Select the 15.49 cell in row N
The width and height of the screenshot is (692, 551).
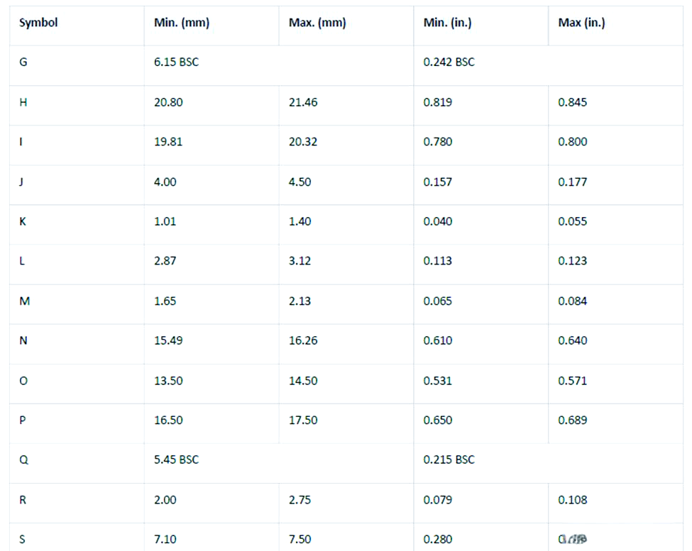[168, 340]
